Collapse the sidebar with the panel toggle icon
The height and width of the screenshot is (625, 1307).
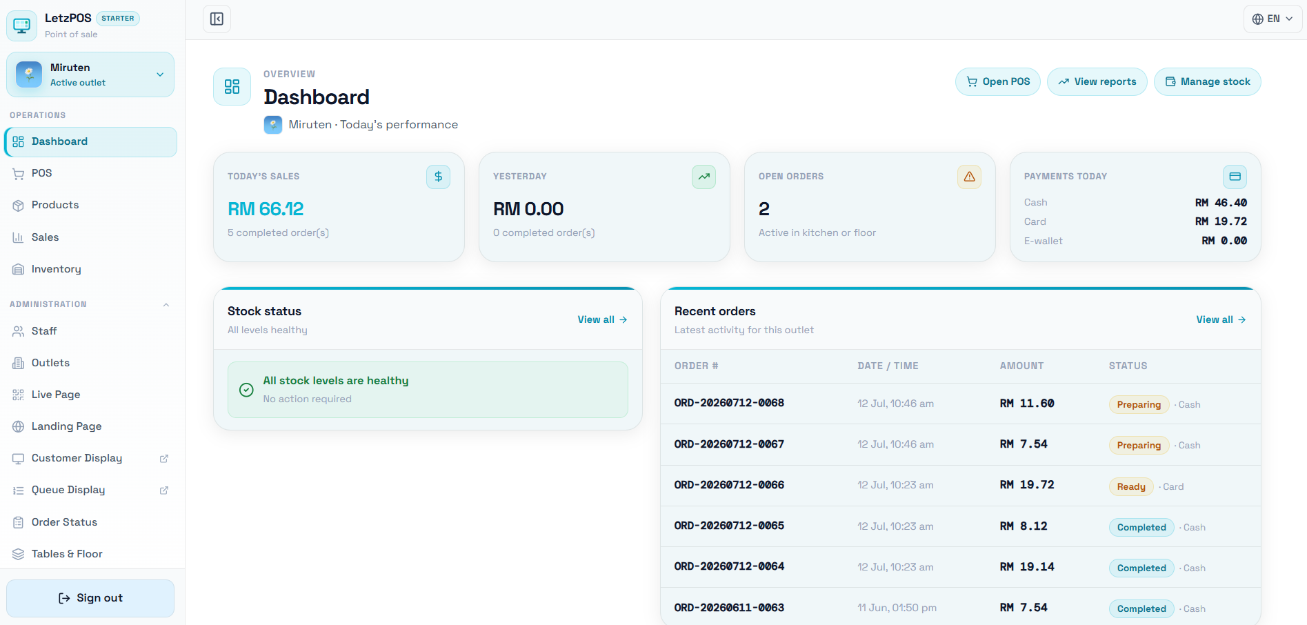point(217,19)
